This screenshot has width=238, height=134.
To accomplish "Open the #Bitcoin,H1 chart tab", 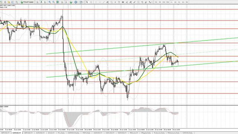I will (134, 133).
